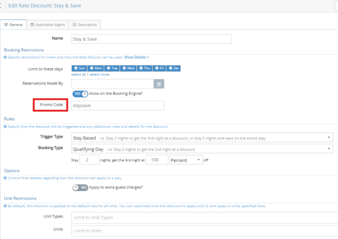
Task: Click the info icon under Rules heading
Action: (x=6, y=127)
